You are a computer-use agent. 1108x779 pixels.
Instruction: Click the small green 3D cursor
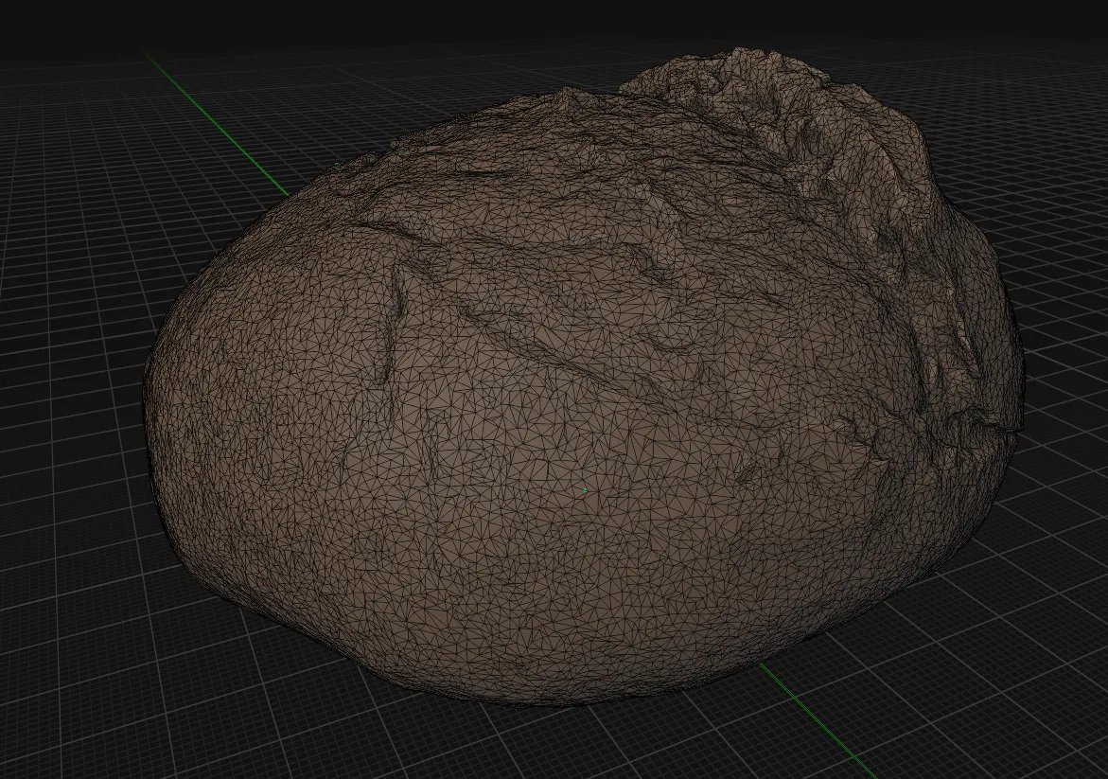click(x=584, y=488)
